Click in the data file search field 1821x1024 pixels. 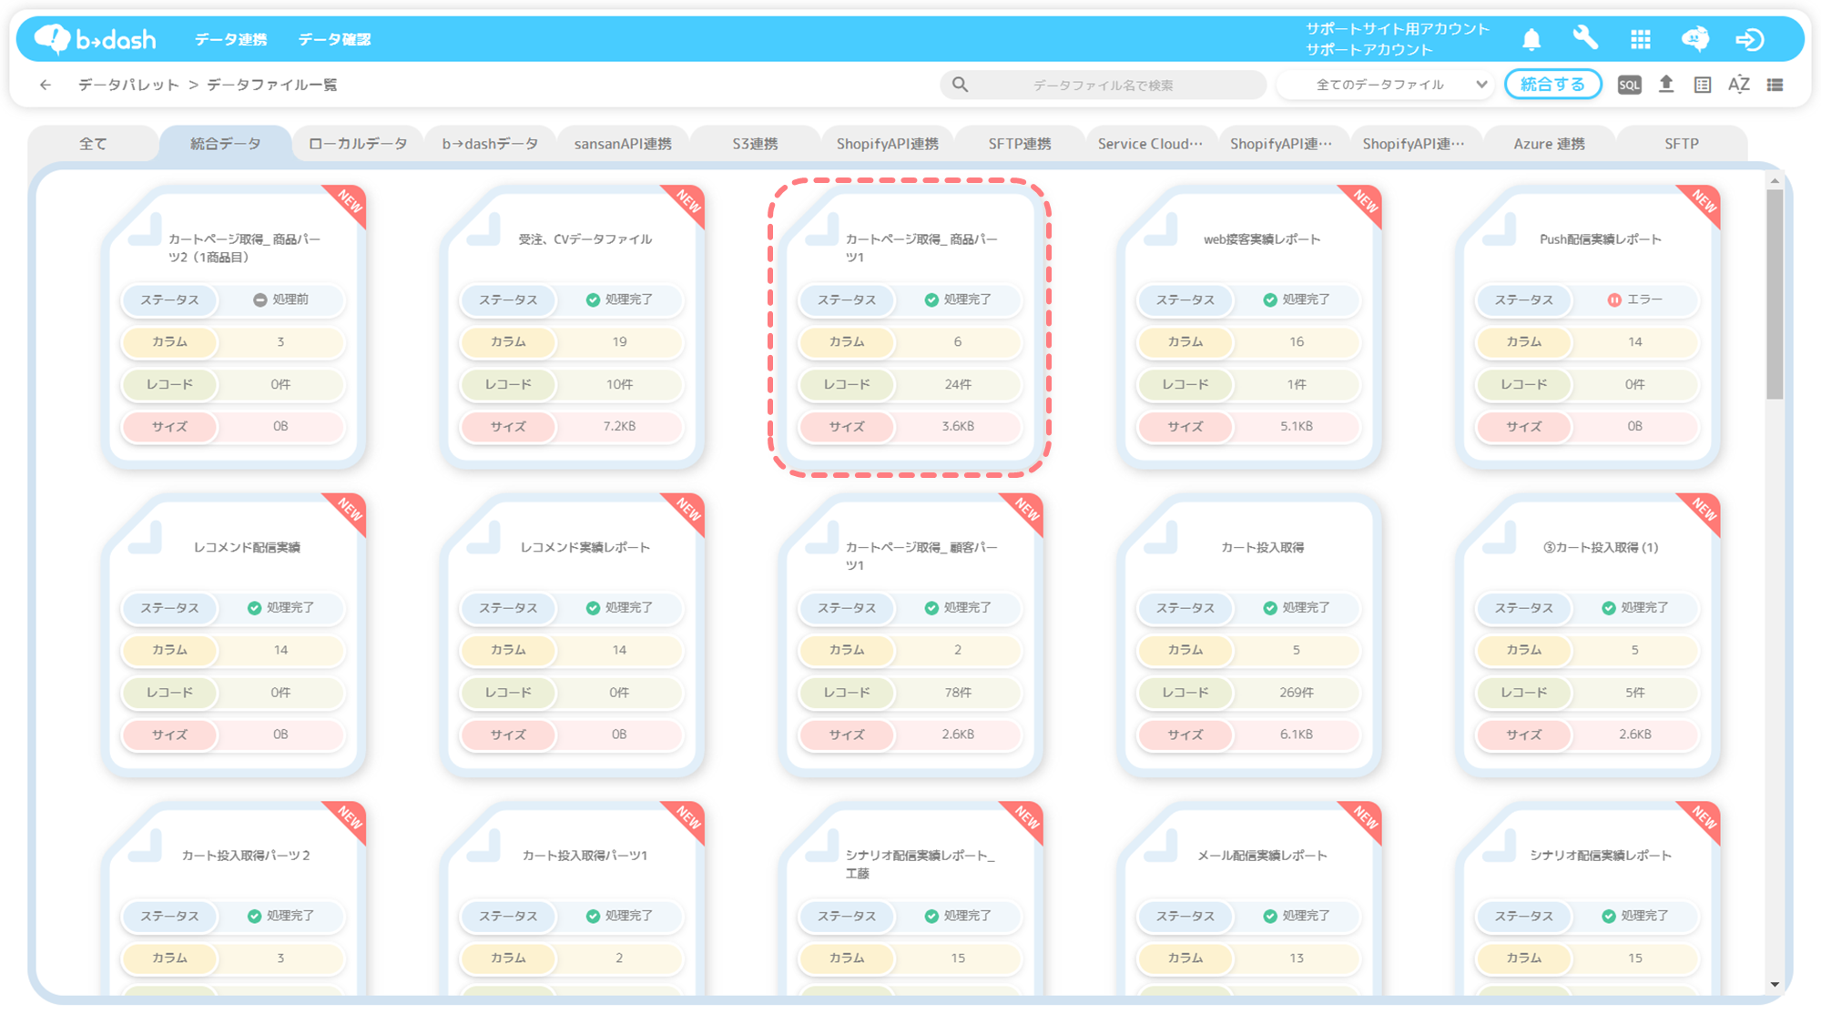point(1103,85)
